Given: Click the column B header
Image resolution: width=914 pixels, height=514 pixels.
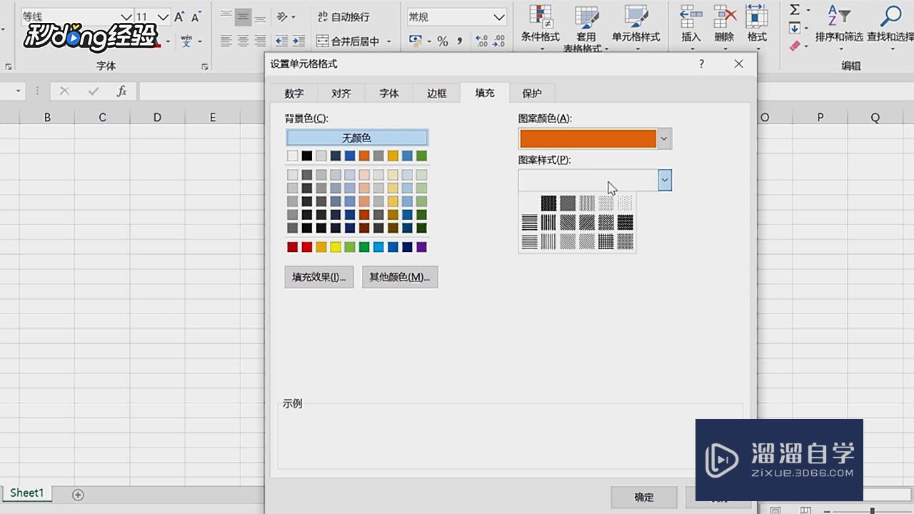Looking at the screenshot, I should (47, 118).
